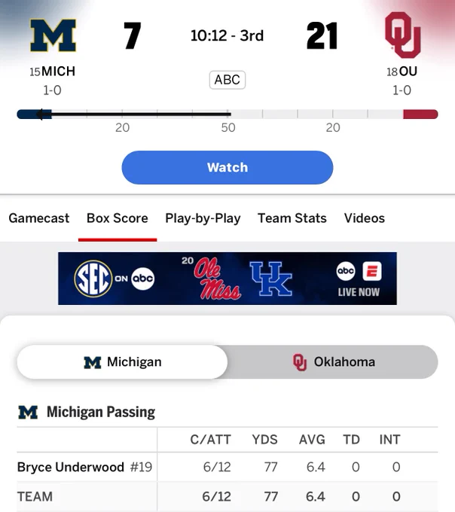Open Oklahoma team logo in score header
The width and height of the screenshot is (455, 512).
tap(402, 35)
